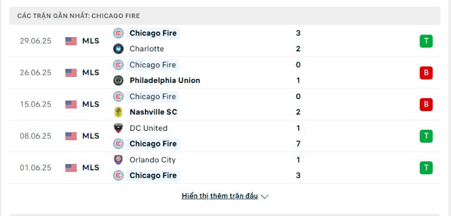Click the green T badge for 29.06.25 match
451x216 pixels.
426,41
